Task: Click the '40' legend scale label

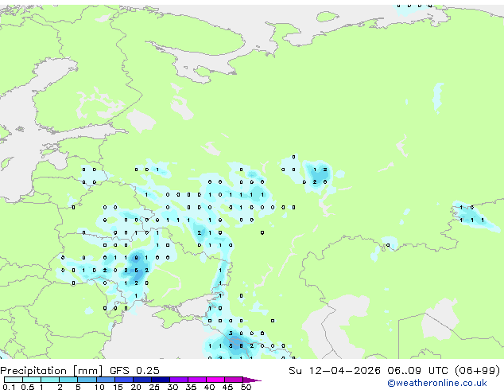Action: [x=209, y=387]
